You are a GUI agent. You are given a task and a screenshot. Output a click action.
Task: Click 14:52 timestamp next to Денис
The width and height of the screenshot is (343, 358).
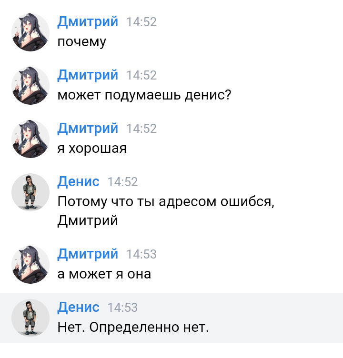click(122, 182)
